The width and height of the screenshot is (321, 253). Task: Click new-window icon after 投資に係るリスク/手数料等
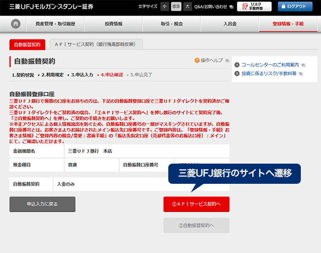point(301,74)
